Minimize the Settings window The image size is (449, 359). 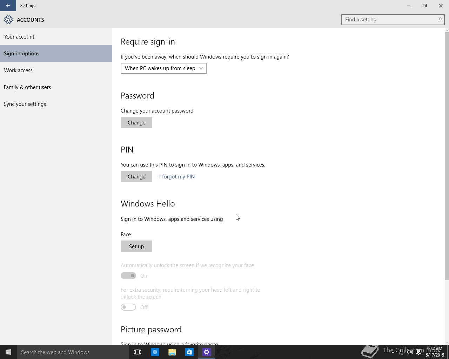[409, 6]
